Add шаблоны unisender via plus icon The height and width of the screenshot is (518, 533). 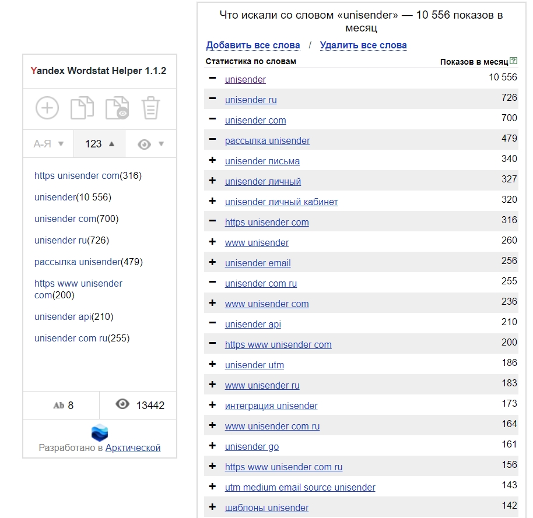212,506
